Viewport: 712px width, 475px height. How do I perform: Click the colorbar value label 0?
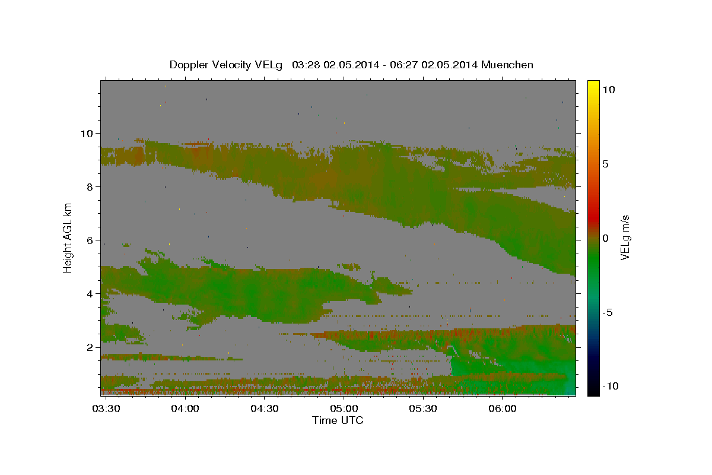click(605, 238)
